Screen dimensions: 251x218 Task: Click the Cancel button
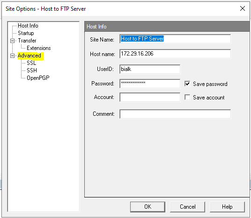(187, 207)
